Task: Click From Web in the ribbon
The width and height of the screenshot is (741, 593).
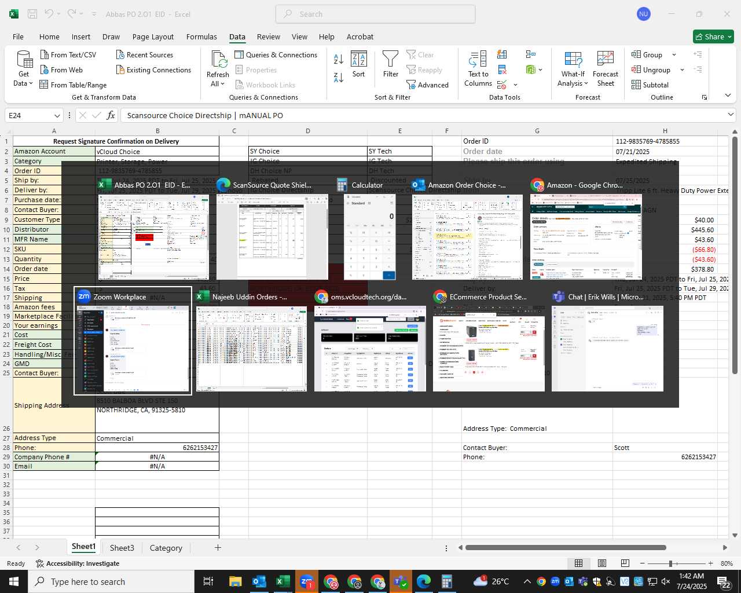Action: click(61, 69)
